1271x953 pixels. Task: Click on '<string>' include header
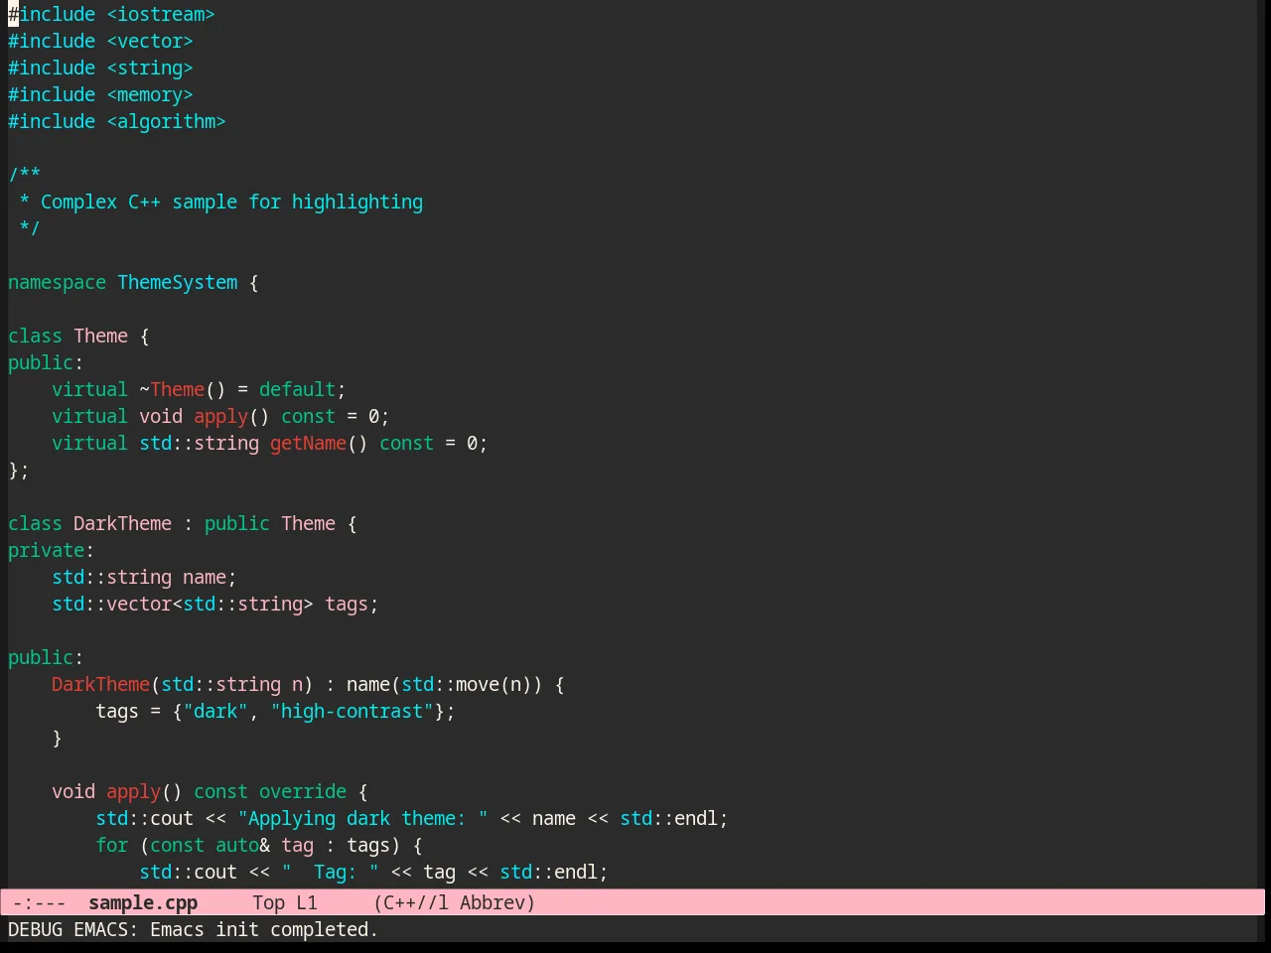[x=150, y=68]
